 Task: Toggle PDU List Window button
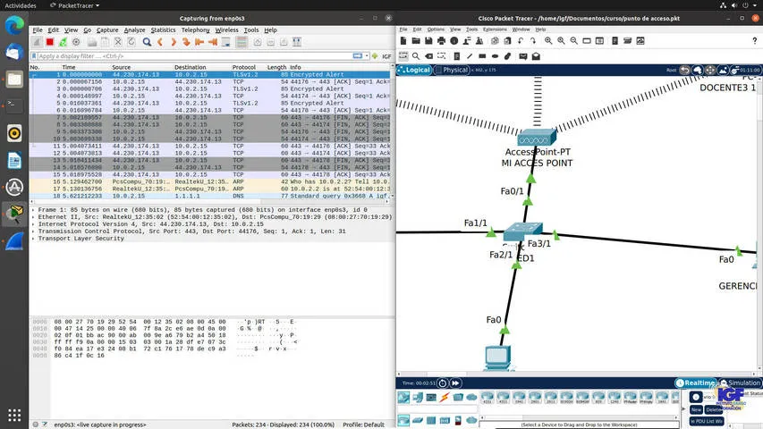tap(707, 421)
